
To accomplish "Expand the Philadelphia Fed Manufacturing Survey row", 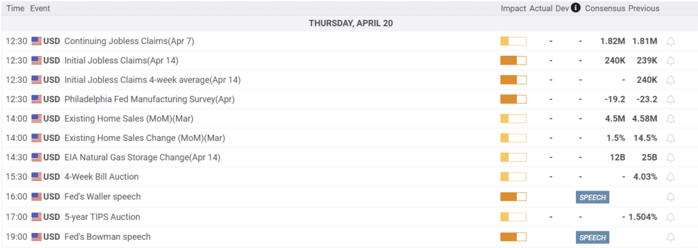I will click(349, 99).
